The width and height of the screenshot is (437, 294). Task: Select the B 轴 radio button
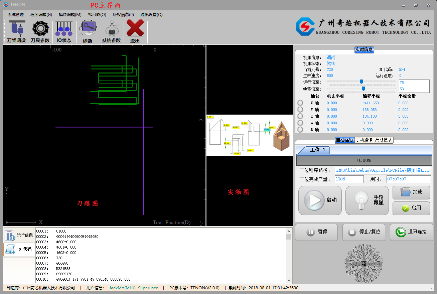coord(300,130)
